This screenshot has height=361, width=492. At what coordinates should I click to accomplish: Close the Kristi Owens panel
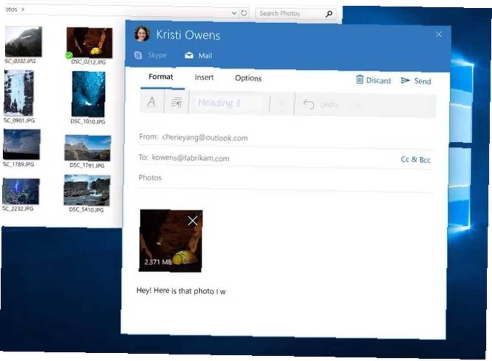439,34
